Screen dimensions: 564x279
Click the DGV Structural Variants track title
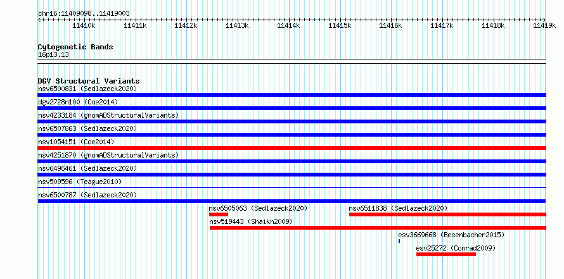89,81
